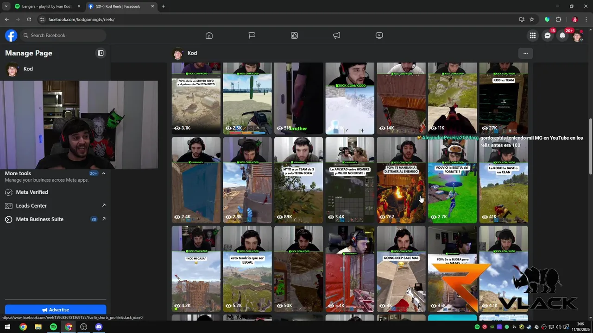Viewport: 593px width, 333px height.
Task: Open Messenger with 15 notifications
Action: 548,36
